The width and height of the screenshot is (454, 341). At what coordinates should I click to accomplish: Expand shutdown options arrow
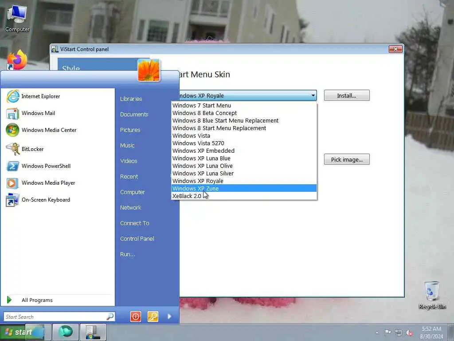169,316
